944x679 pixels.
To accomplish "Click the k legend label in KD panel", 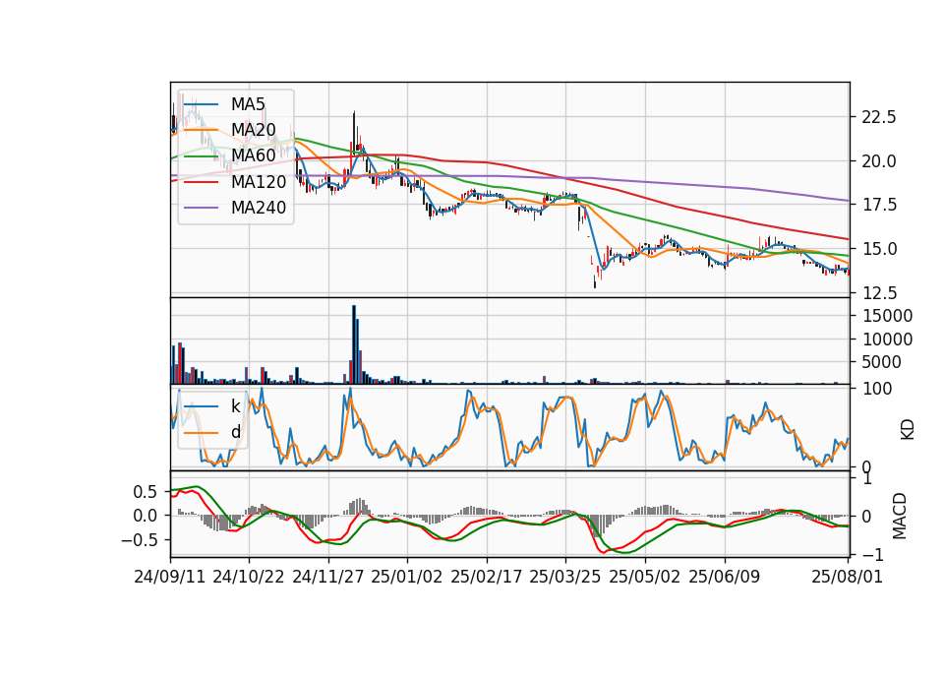I will pyautogui.click(x=235, y=406).
